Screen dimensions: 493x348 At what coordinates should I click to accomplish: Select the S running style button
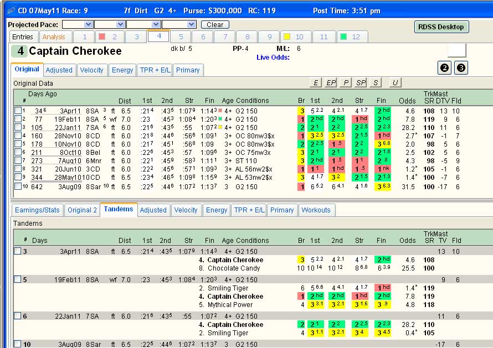pyautogui.click(x=376, y=82)
